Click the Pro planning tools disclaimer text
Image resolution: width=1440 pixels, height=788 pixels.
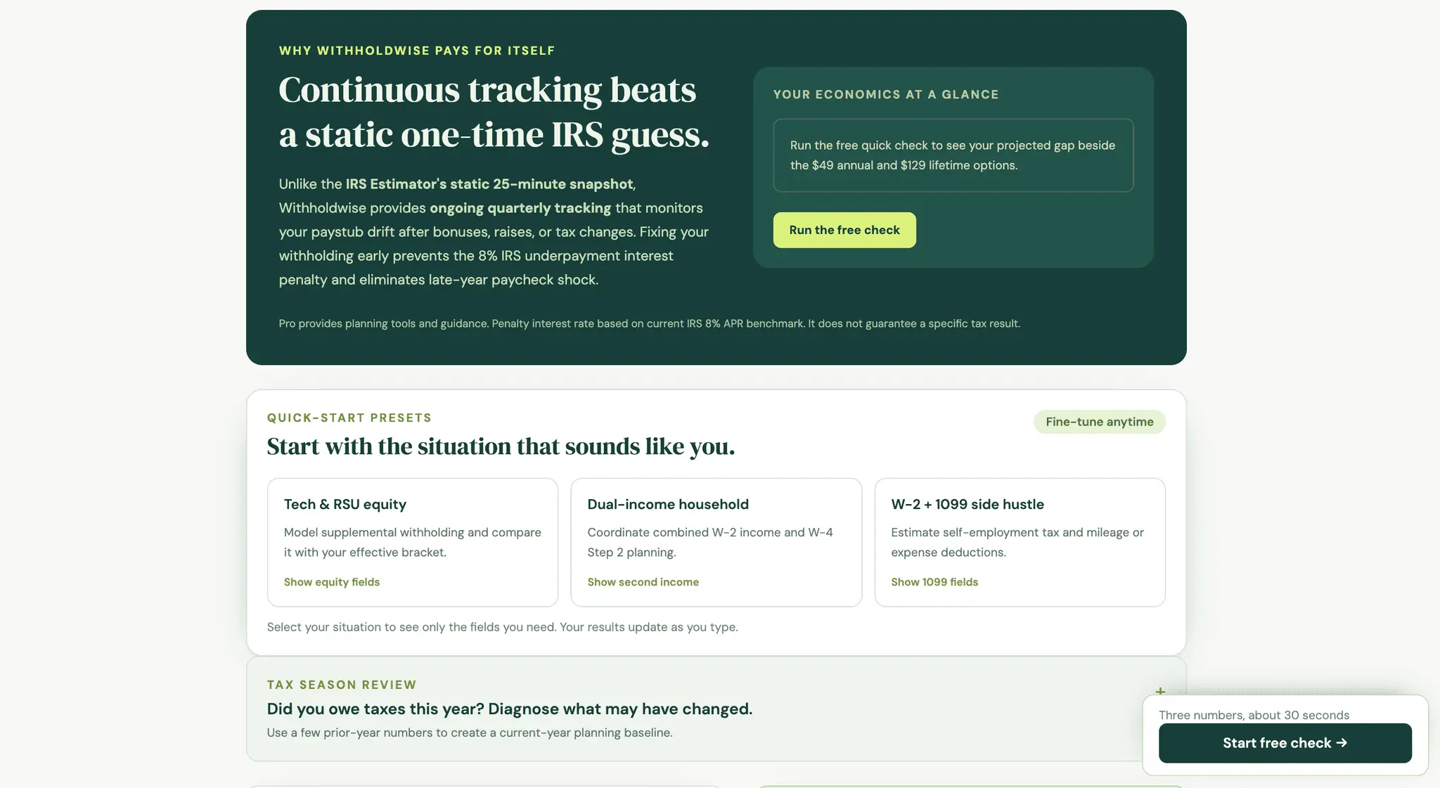coord(649,323)
